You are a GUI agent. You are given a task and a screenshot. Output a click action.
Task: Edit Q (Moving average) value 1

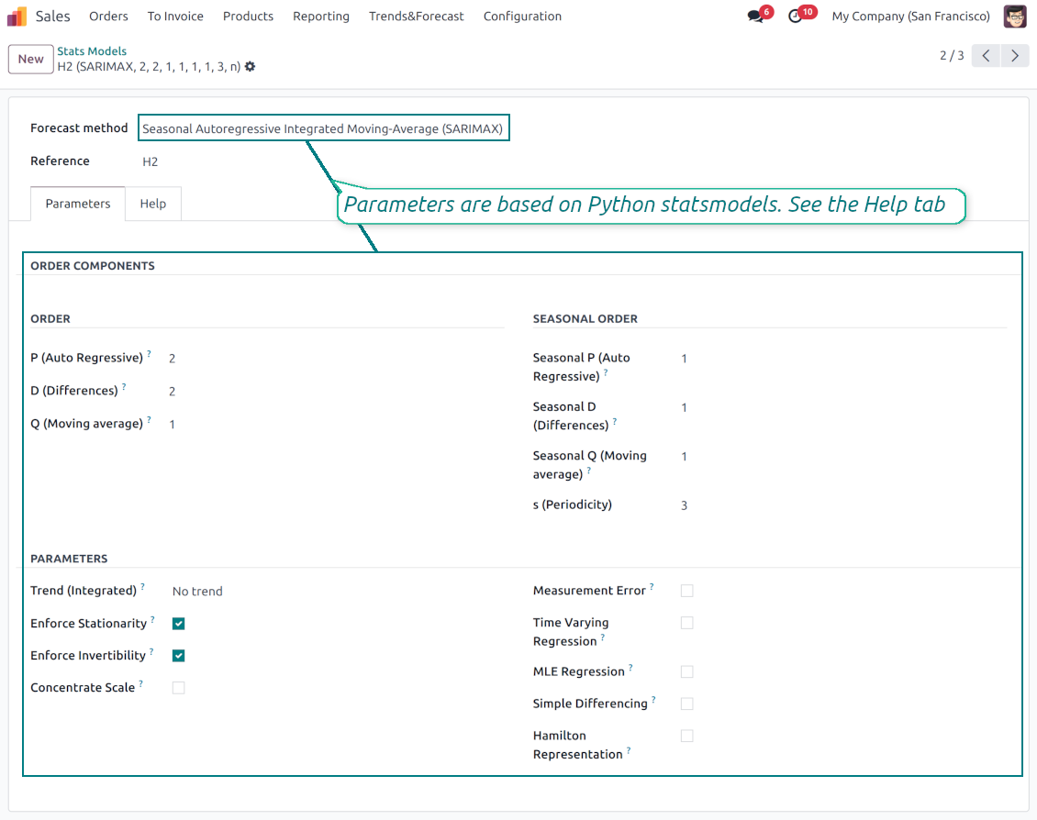point(172,425)
